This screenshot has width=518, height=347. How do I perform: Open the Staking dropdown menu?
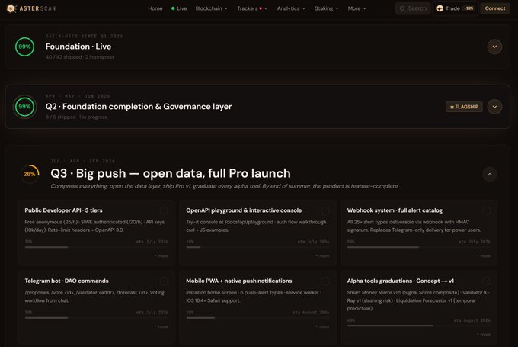point(326,8)
